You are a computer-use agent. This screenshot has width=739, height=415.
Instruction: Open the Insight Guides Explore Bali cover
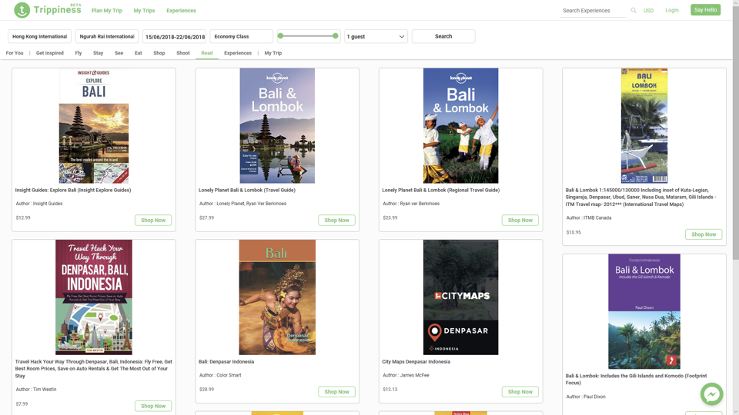[94, 125]
